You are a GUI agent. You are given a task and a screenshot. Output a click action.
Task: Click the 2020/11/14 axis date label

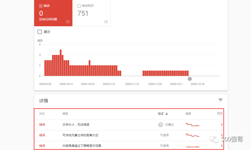pos(132,84)
